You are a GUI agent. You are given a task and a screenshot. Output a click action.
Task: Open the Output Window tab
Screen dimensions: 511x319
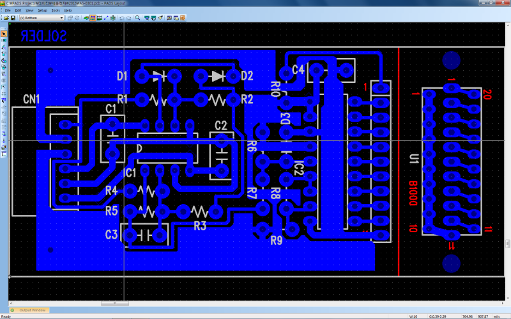tap(29, 310)
